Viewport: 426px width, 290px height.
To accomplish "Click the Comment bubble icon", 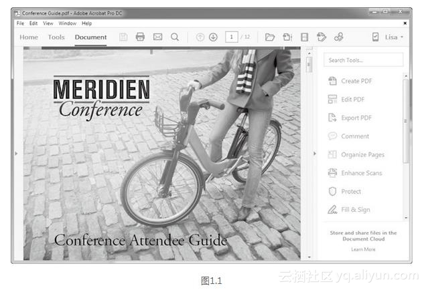I will (332, 136).
